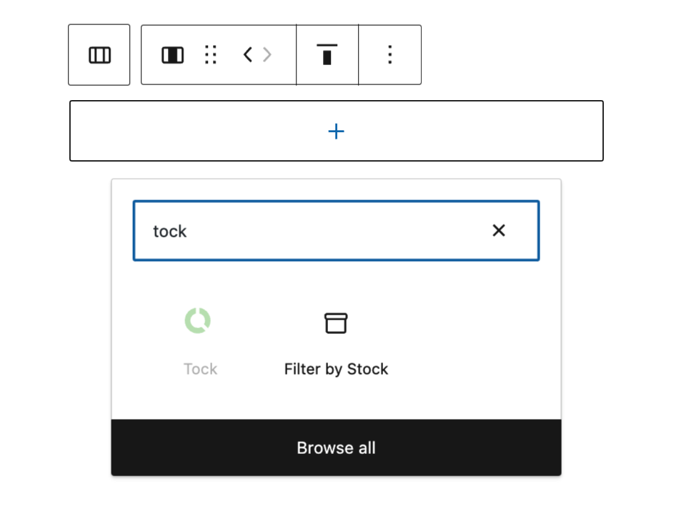This screenshot has width=686, height=509.
Task: Click the vertical ellipsis in block toolbar
Action: coord(389,55)
